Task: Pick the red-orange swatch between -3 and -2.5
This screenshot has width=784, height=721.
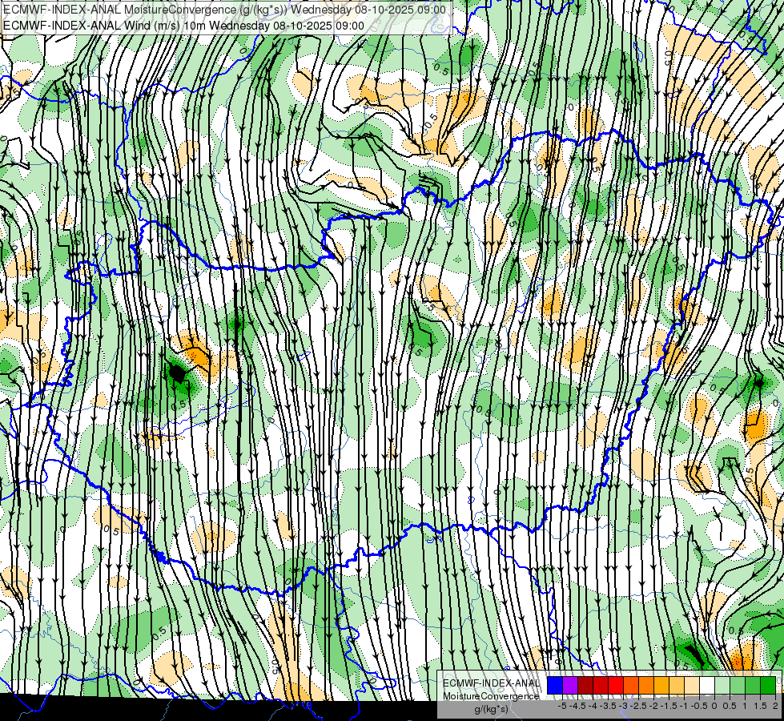Action: click(631, 685)
